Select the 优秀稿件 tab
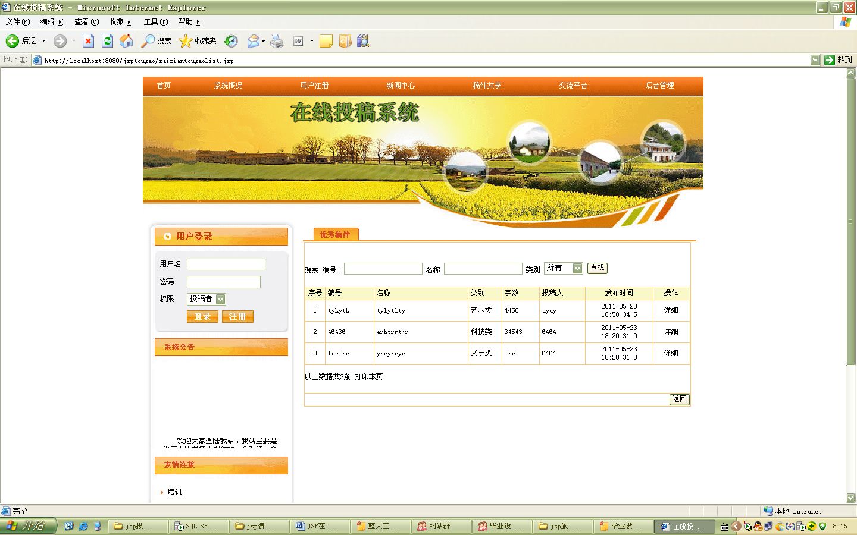 pos(336,234)
